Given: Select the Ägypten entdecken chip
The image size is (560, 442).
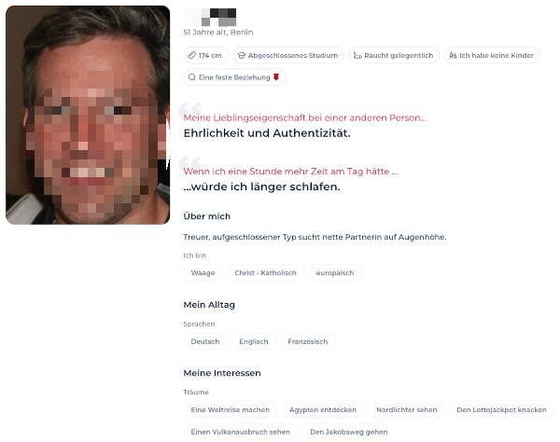Looking at the screenshot, I should point(323,410).
